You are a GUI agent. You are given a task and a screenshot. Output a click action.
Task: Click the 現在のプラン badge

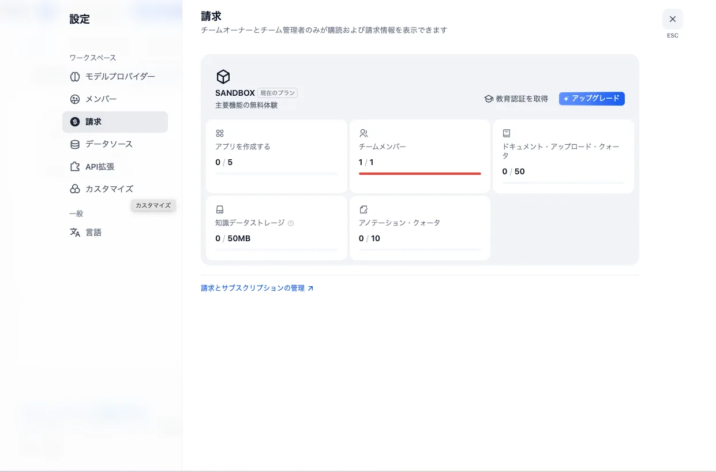click(x=278, y=93)
